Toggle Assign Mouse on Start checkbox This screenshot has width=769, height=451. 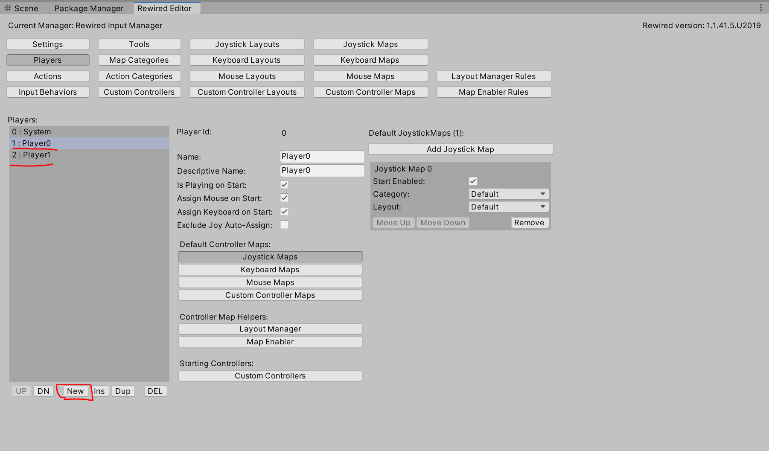(x=285, y=198)
